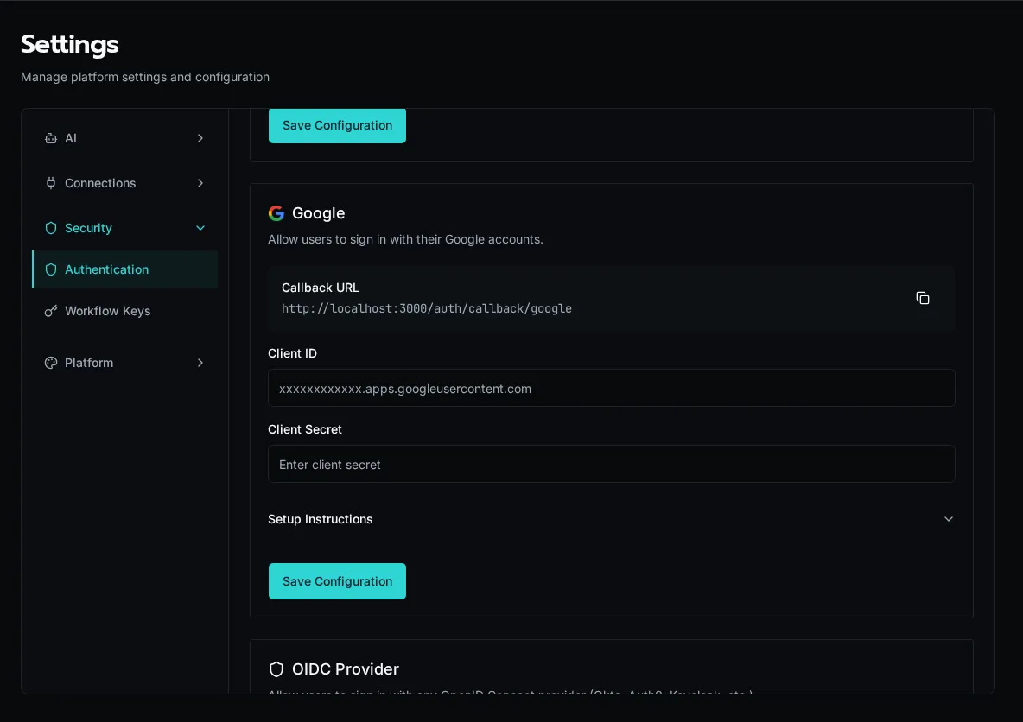Image resolution: width=1023 pixels, height=722 pixels.
Task: Click the Platform palette icon
Action: [x=51, y=363]
